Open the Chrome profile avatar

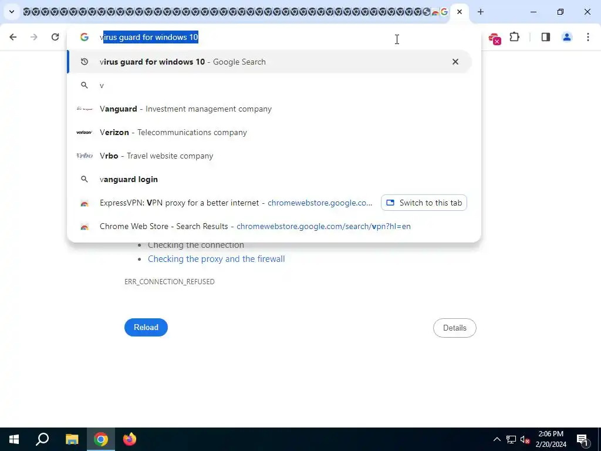click(566, 37)
